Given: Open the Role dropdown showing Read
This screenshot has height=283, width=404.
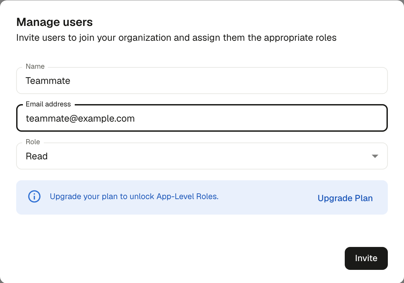Looking at the screenshot, I should (x=202, y=156).
